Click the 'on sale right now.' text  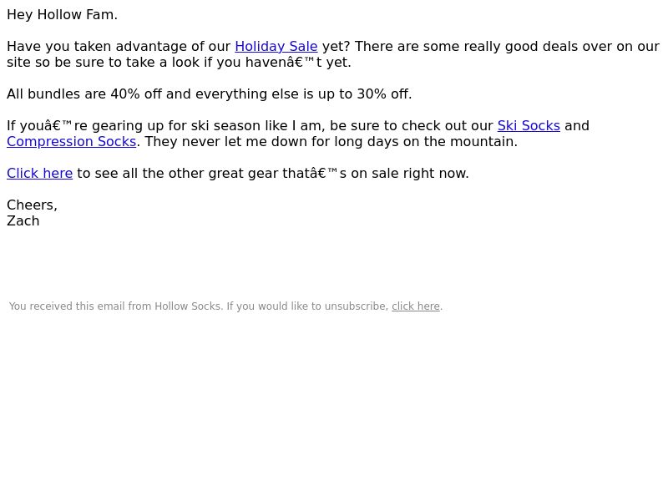click(410, 174)
